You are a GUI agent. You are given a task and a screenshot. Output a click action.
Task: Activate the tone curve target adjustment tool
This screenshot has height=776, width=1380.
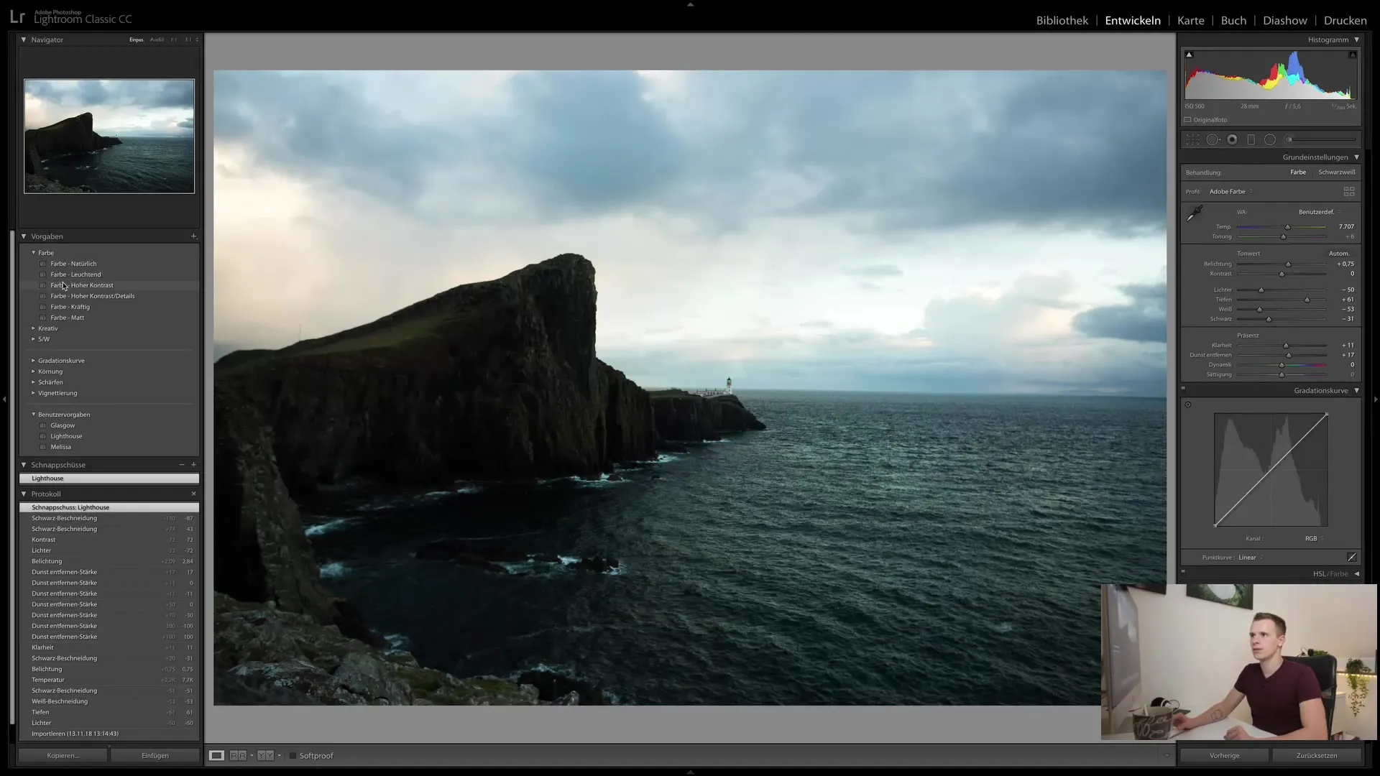pyautogui.click(x=1188, y=405)
